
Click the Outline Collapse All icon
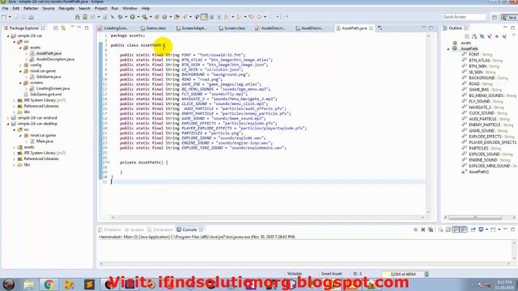click(x=467, y=36)
